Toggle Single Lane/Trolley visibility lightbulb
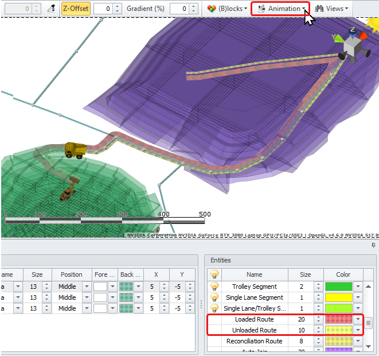Image resolution: width=379 pixels, height=356 pixels. (215, 308)
